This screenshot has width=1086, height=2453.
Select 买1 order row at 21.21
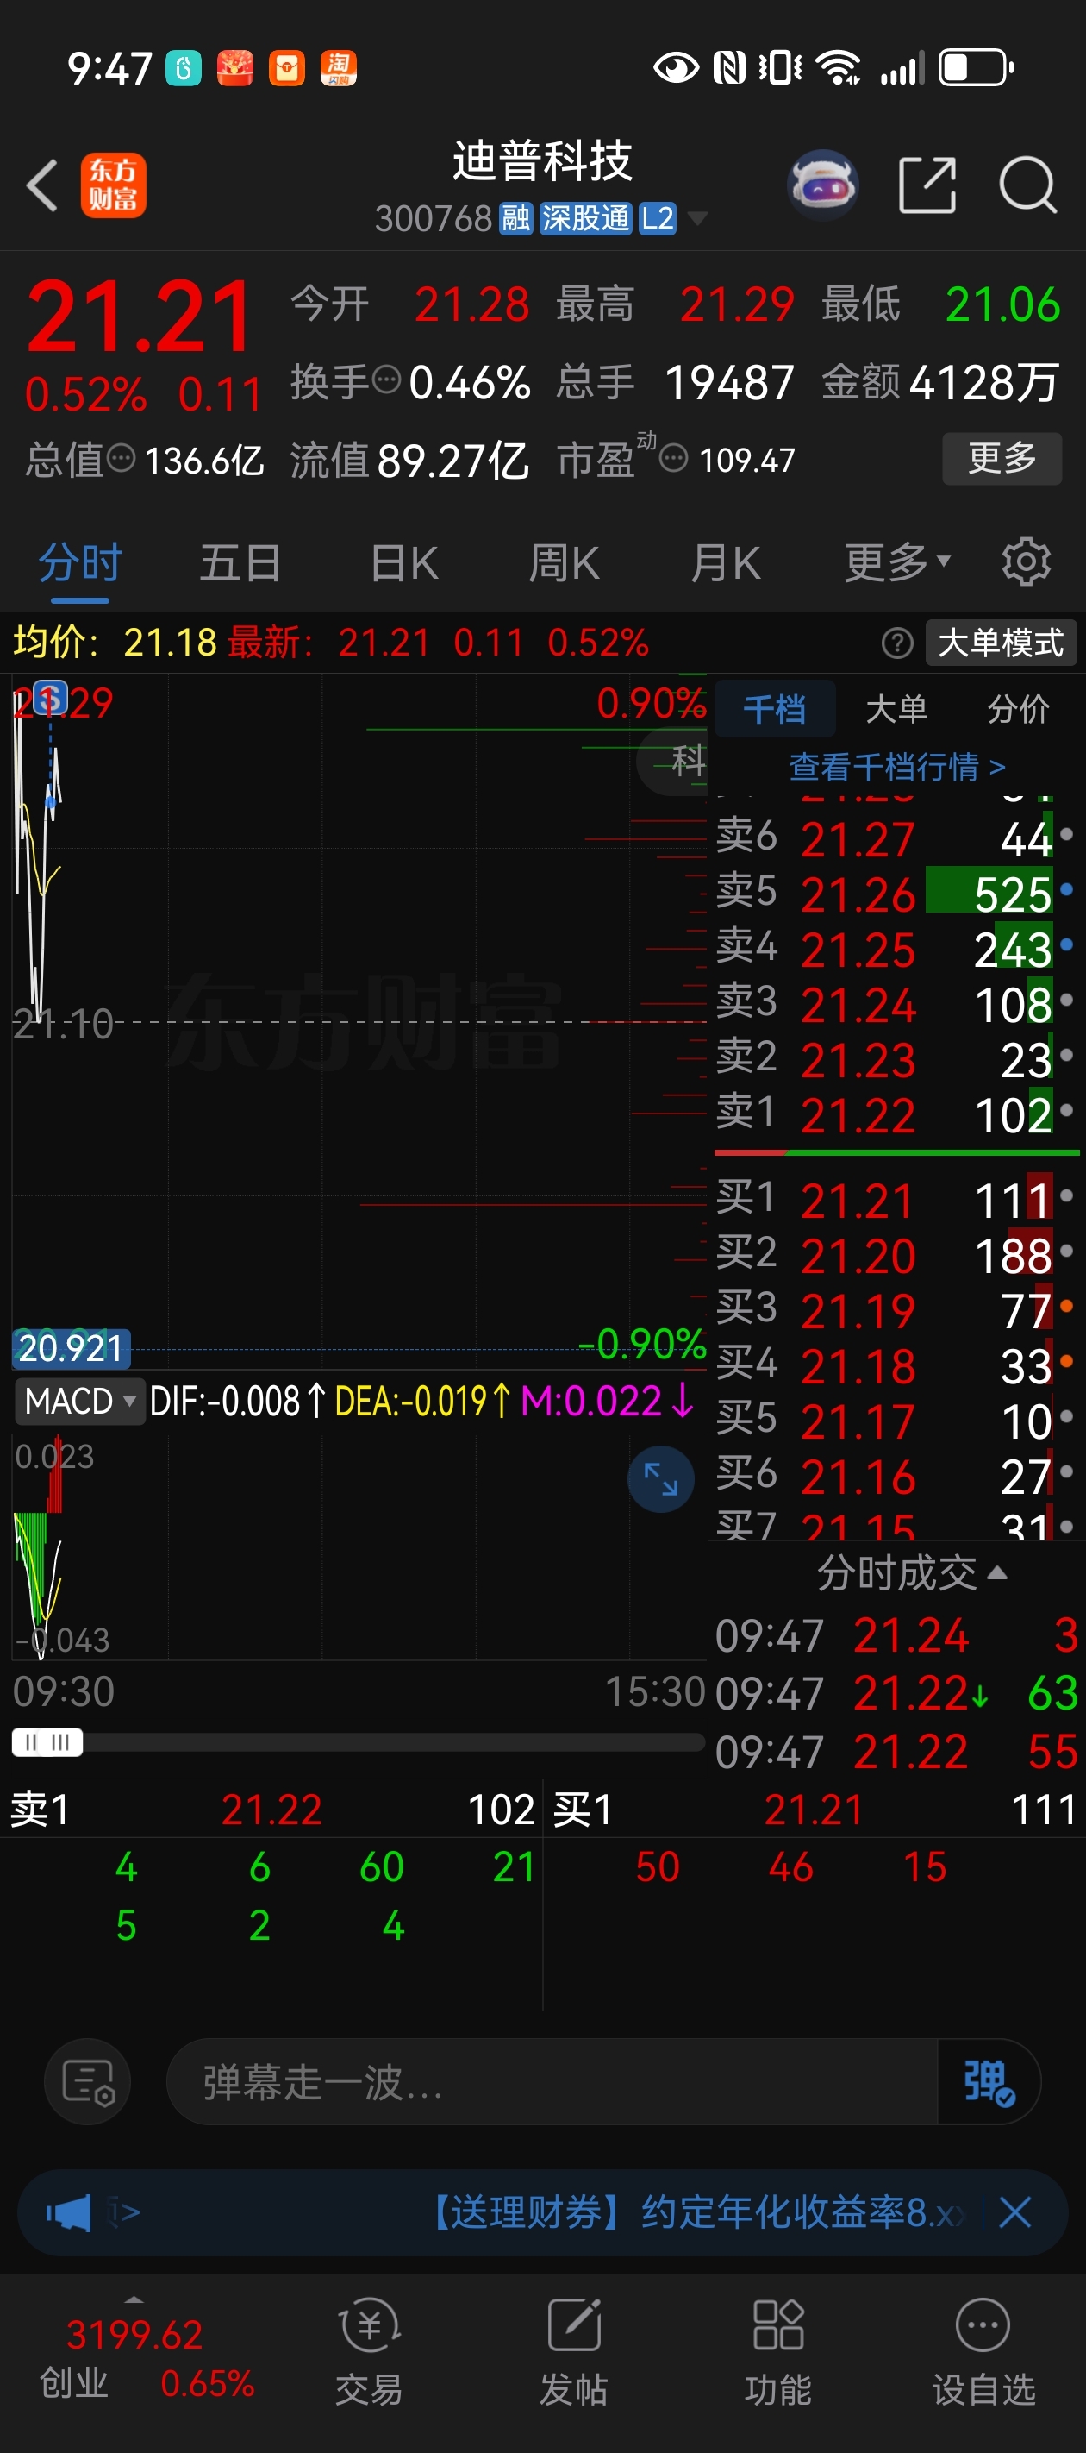(896, 1199)
